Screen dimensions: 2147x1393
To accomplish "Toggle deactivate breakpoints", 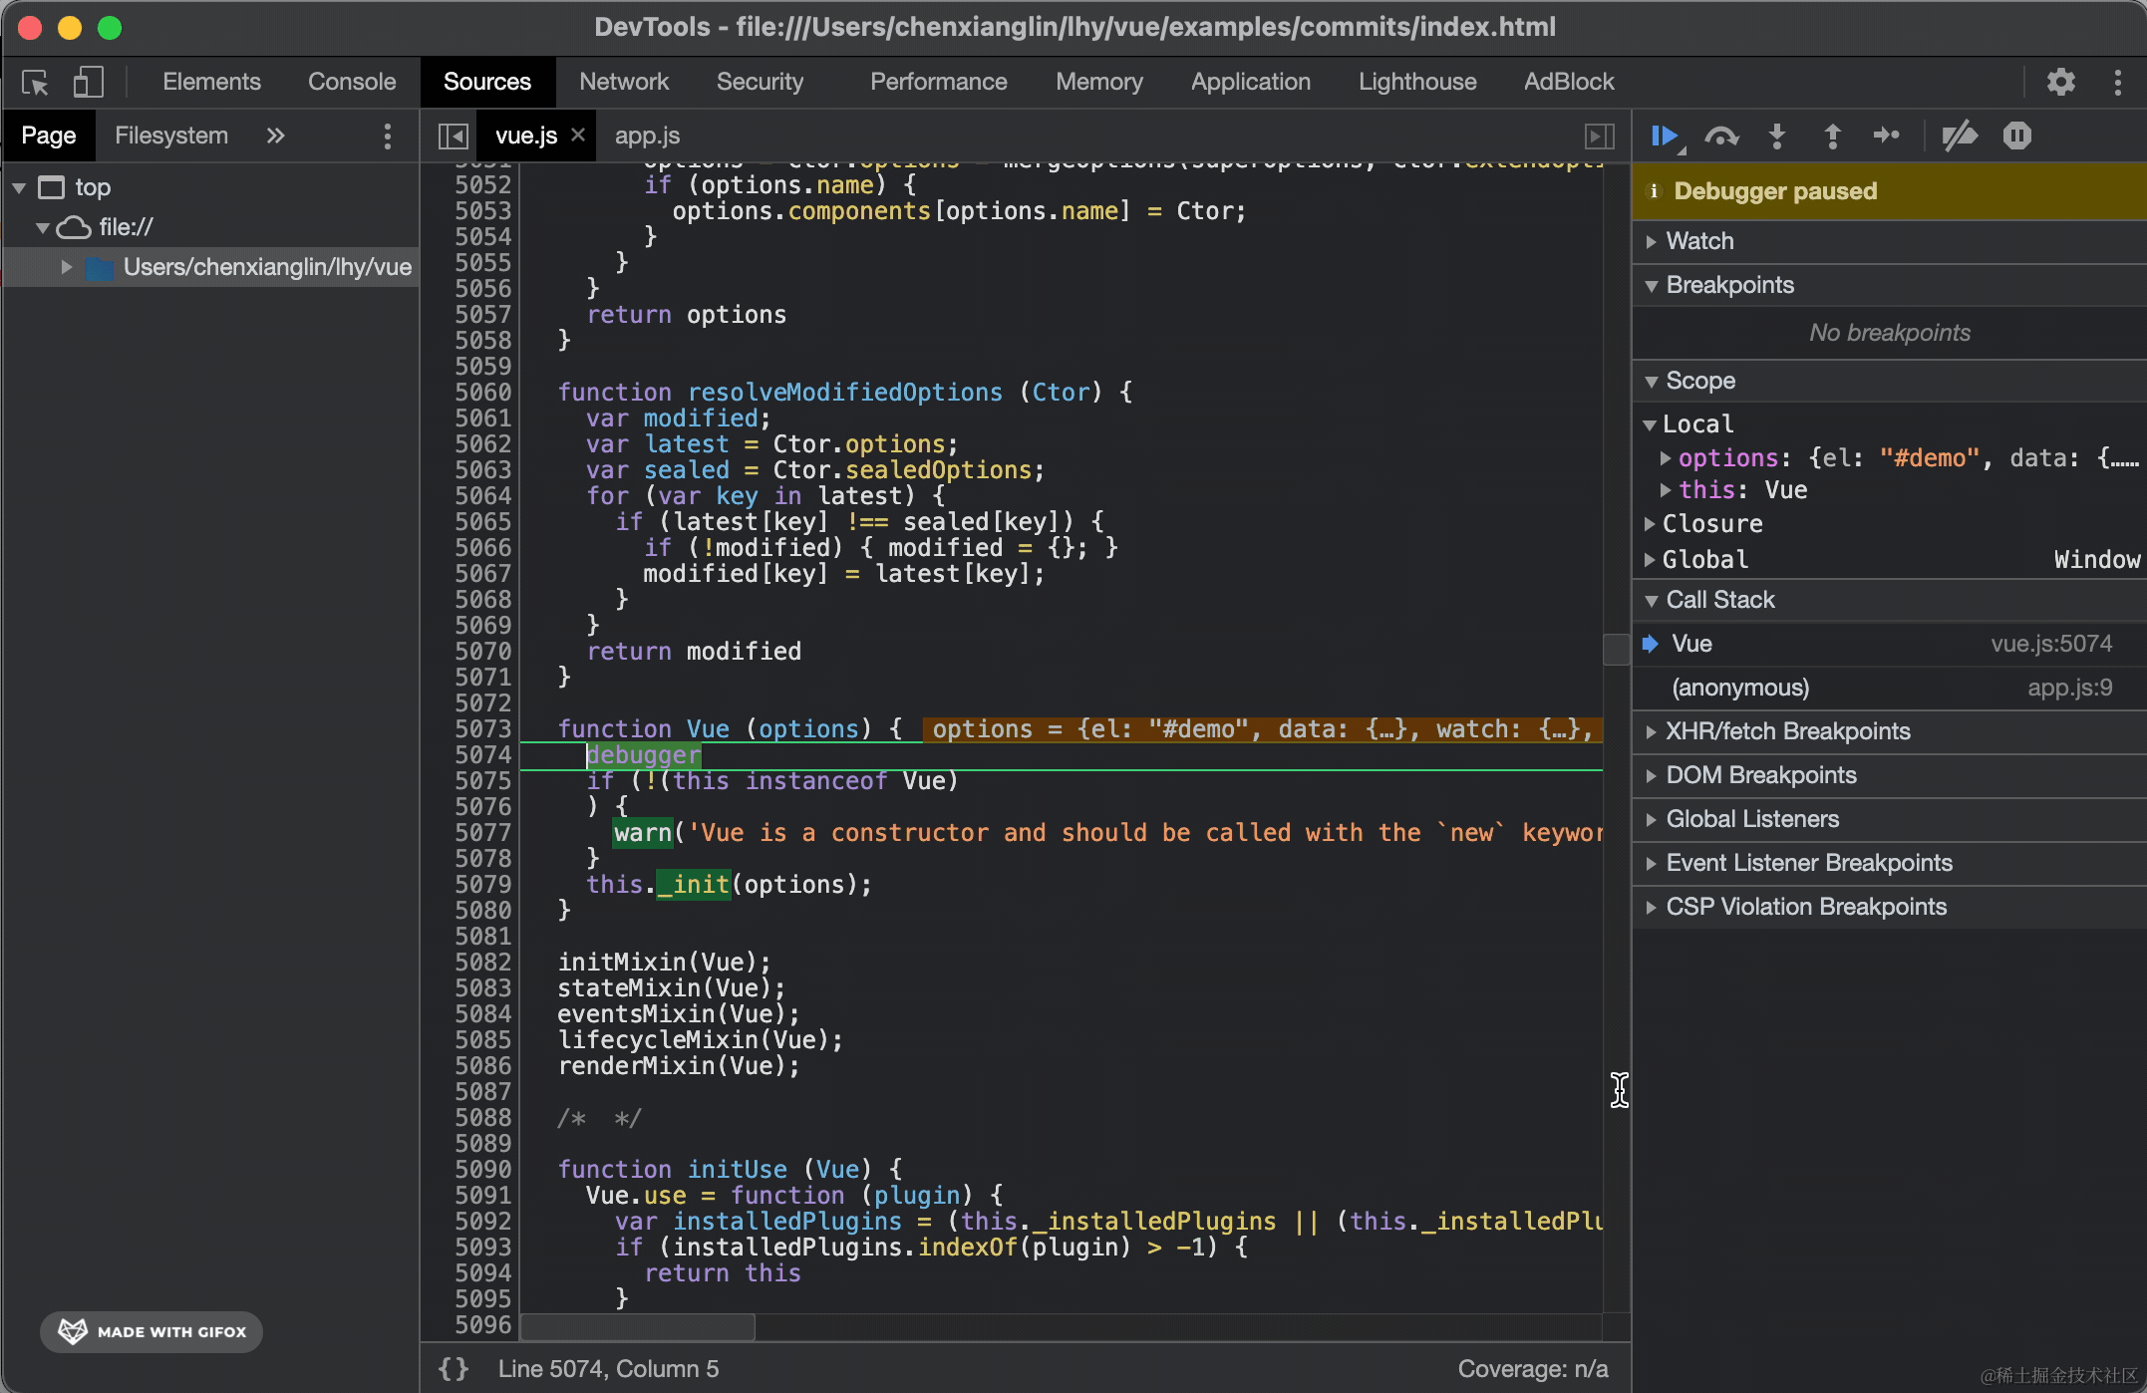I will click(x=1958, y=136).
